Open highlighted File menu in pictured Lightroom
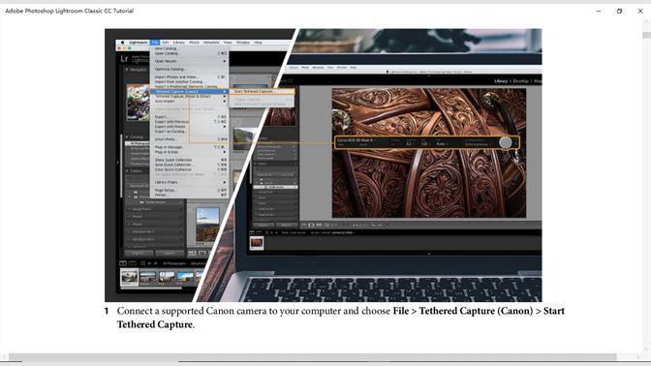Screen dimensions: 651x366 click(x=155, y=43)
